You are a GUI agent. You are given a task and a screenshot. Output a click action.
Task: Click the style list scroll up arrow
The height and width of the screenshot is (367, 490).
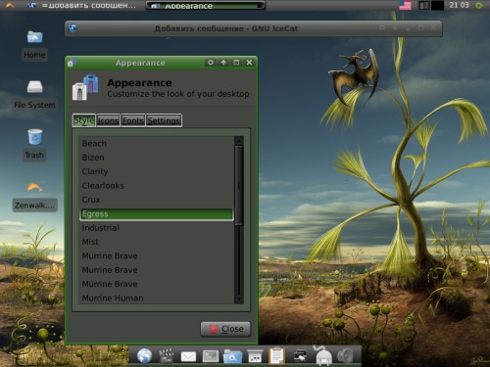click(x=239, y=141)
